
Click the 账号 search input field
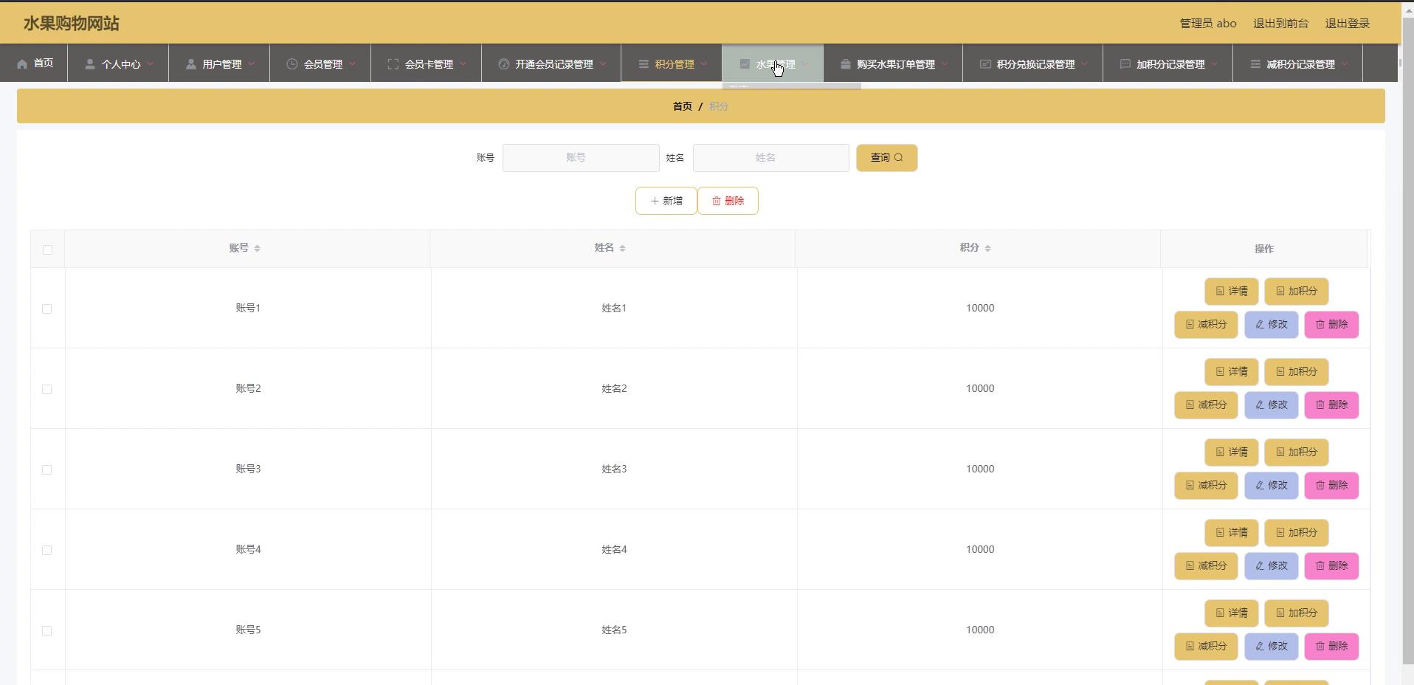tap(581, 158)
